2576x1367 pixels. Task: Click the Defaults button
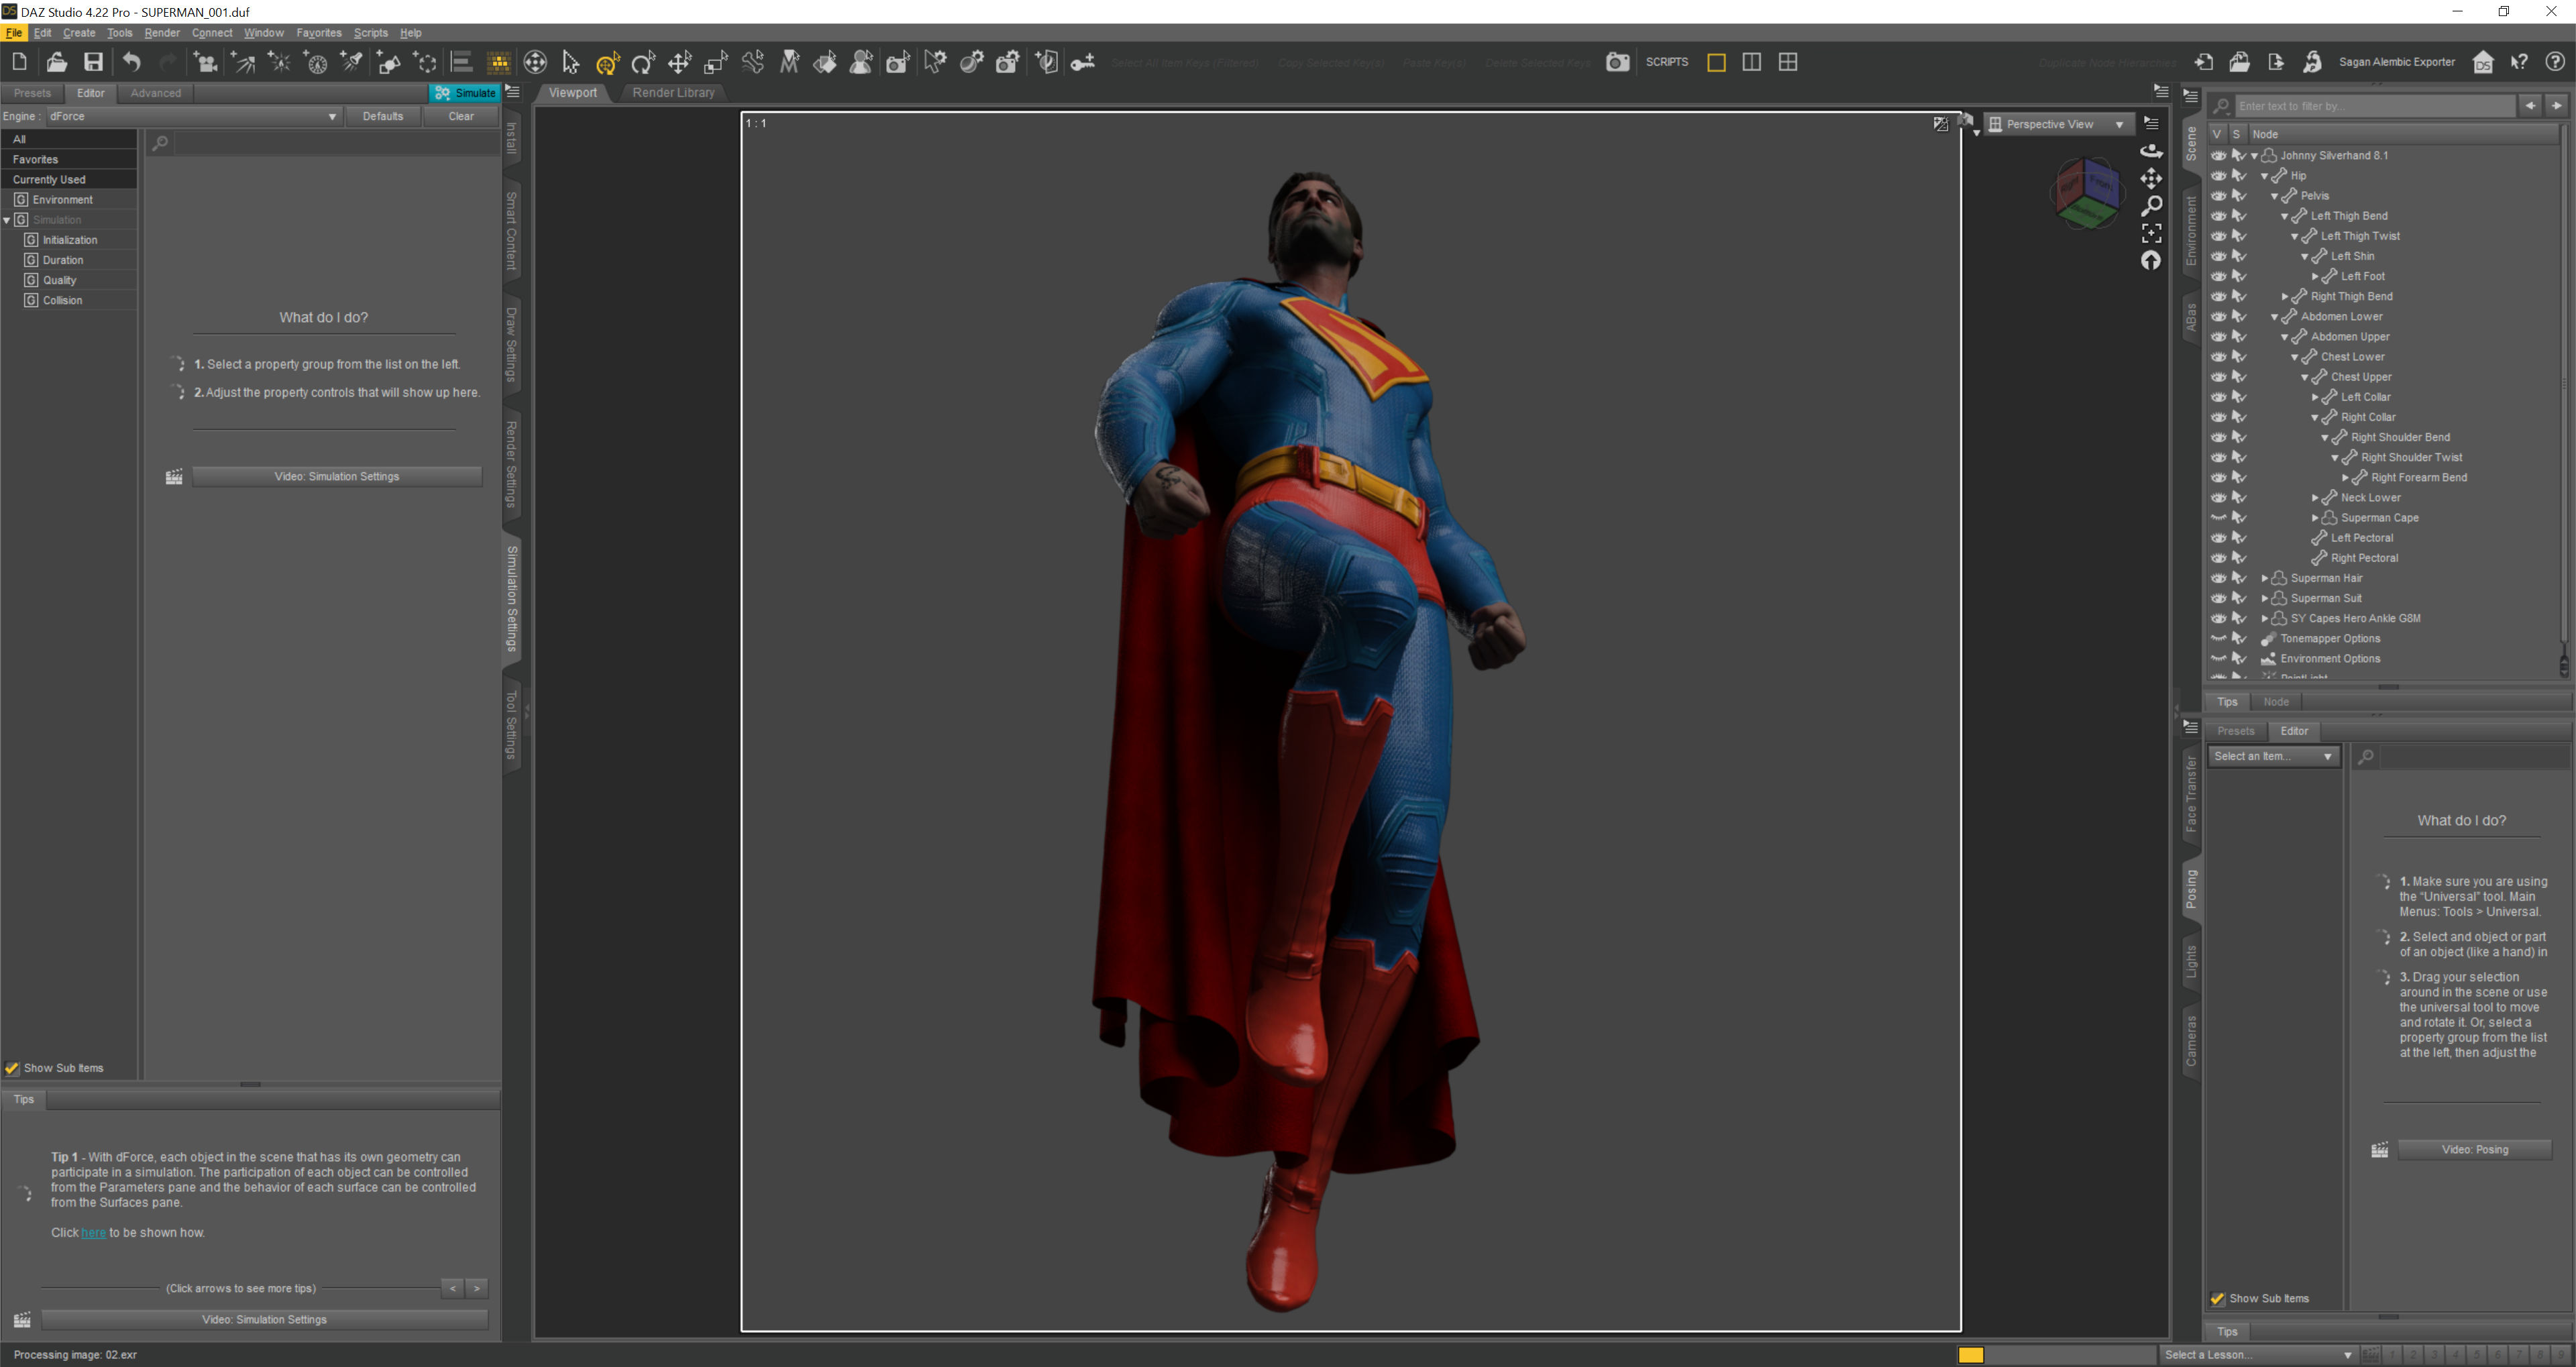(383, 116)
